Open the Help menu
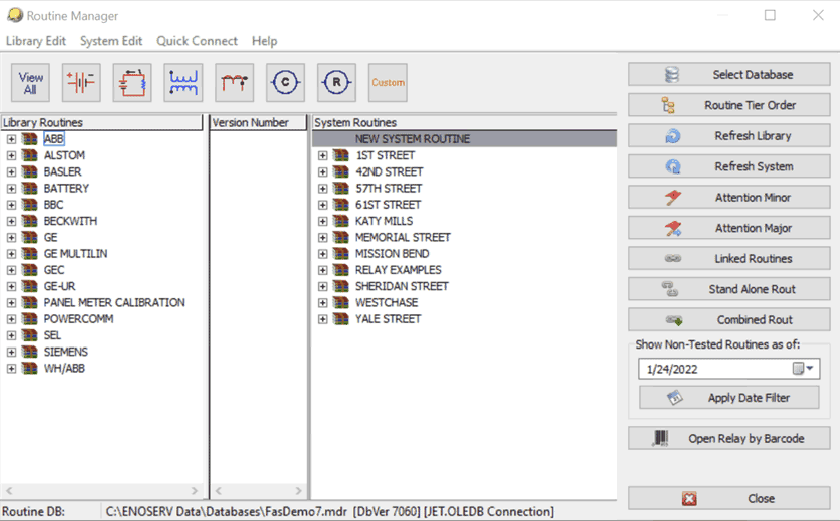This screenshot has height=521, width=840. coord(264,41)
